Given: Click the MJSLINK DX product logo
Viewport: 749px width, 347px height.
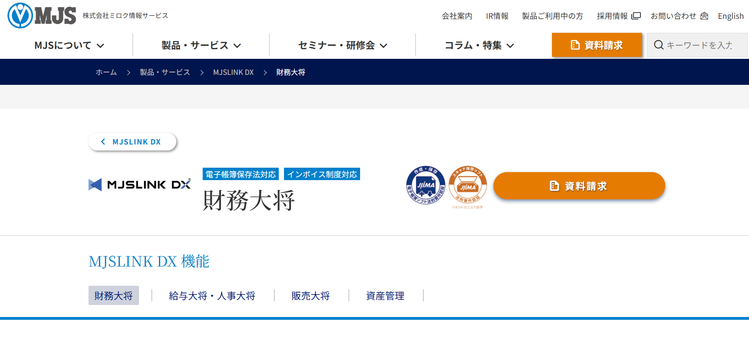Looking at the screenshot, I should (x=140, y=185).
